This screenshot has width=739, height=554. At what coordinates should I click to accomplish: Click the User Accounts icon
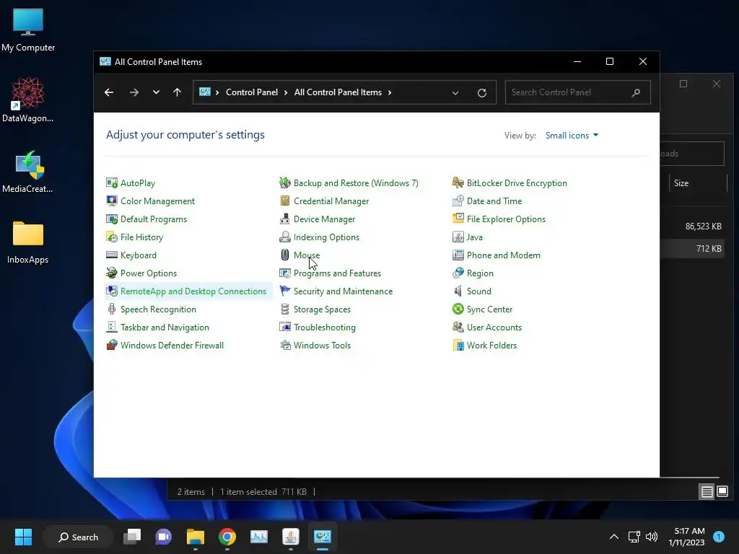[x=458, y=327]
